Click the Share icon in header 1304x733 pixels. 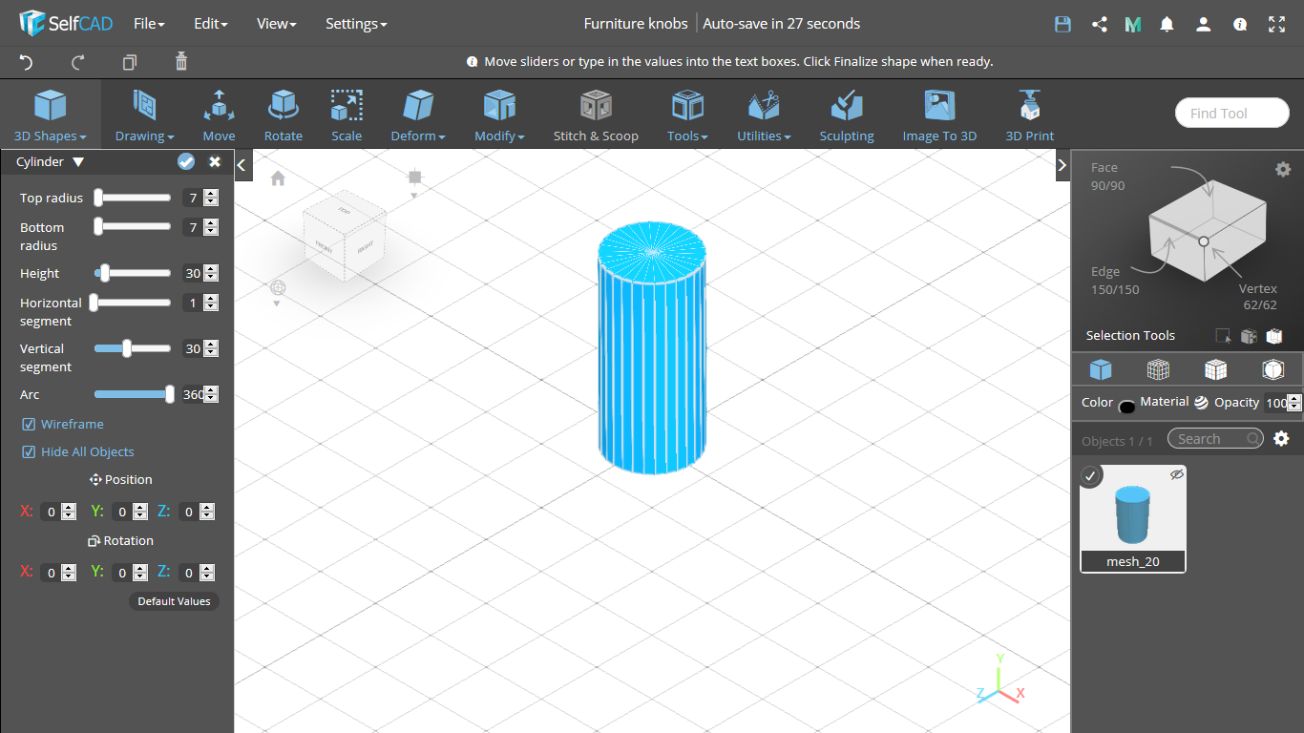pyautogui.click(x=1099, y=25)
